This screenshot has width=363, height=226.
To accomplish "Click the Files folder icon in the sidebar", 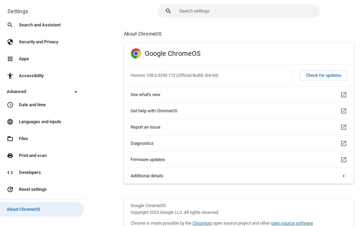I will [x=10, y=139].
